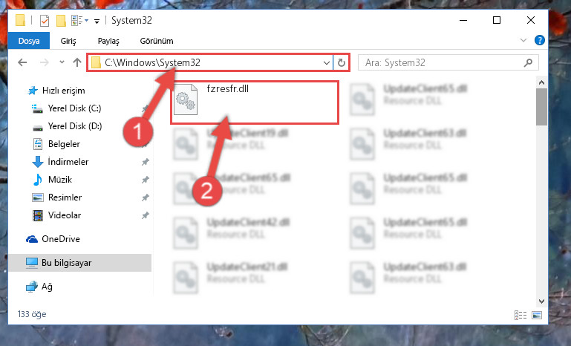Open the Görünüm ribbon tab
This screenshot has height=346, width=571.
(x=157, y=41)
